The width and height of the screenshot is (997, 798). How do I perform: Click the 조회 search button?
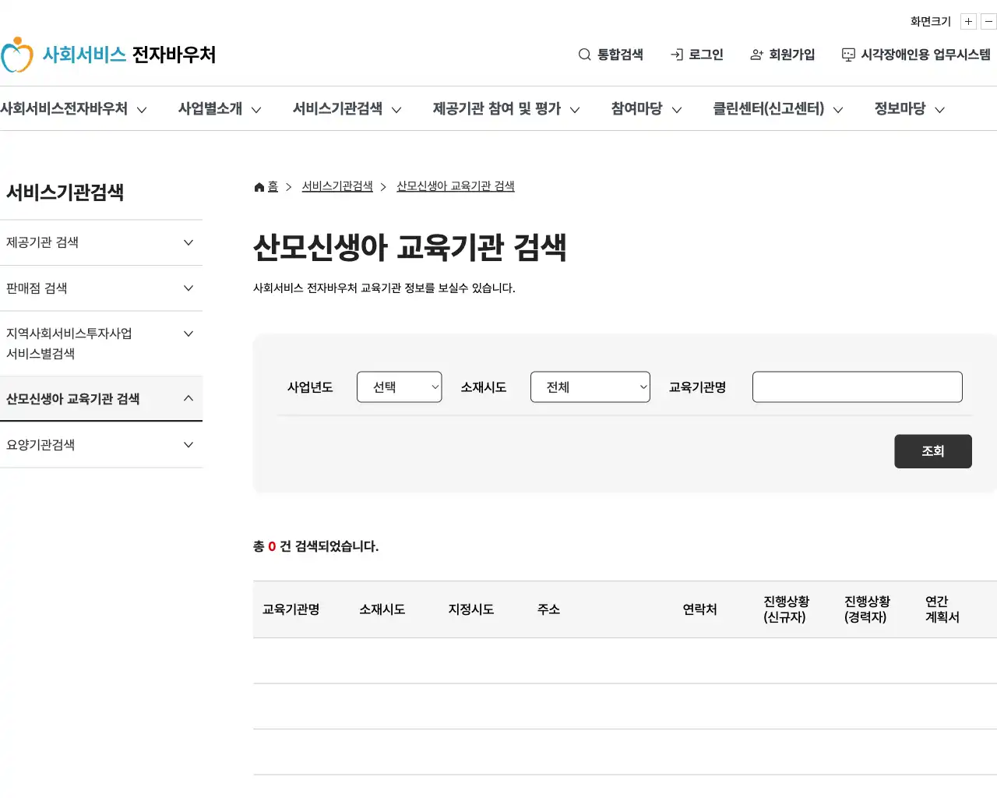932,451
